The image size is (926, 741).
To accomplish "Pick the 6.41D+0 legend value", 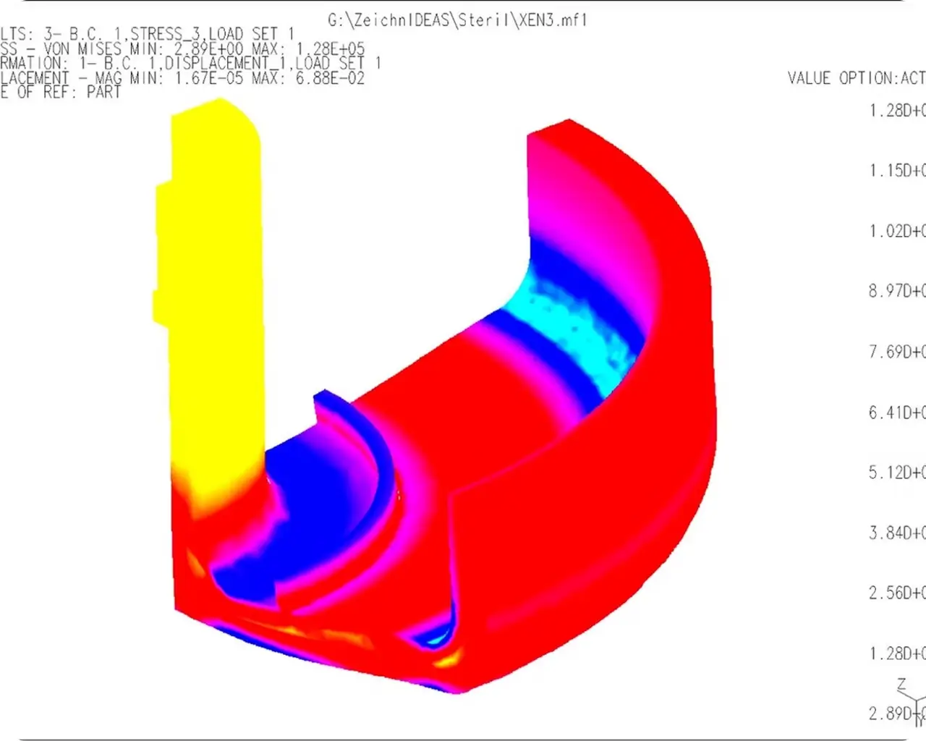I will (896, 412).
